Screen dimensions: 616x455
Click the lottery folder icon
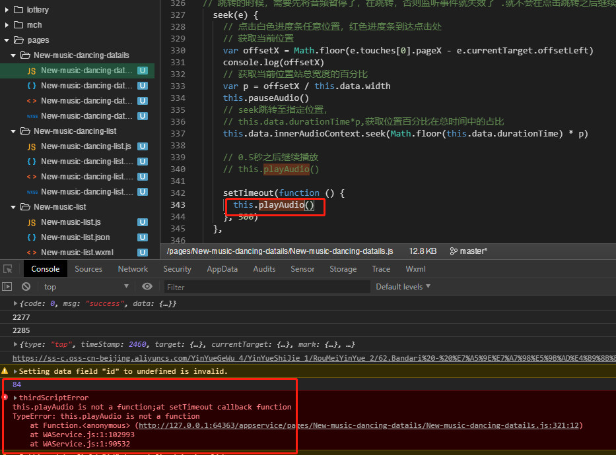[x=18, y=10]
